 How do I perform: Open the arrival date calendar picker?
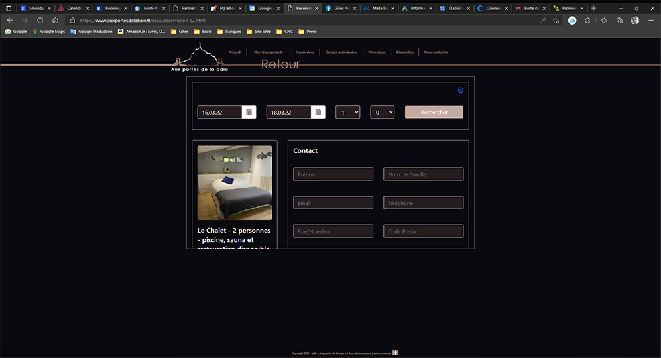pyautogui.click(x=249, y=112)
